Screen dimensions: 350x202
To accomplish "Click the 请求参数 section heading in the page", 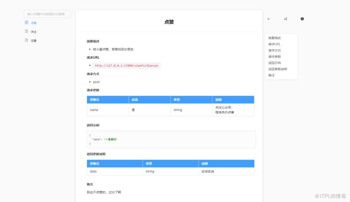I will tap(93, 90).
